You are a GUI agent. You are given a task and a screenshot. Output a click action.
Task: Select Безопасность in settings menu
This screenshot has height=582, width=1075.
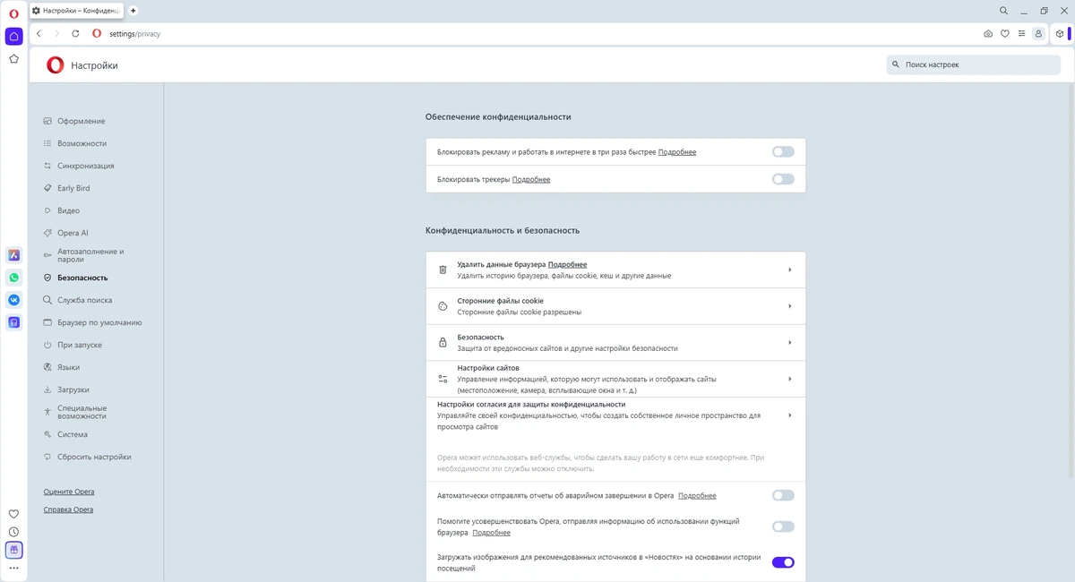[x=82, y=278]
